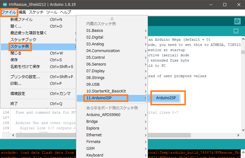Choose 終了 to quit Arduino

[x=39, y=103]
